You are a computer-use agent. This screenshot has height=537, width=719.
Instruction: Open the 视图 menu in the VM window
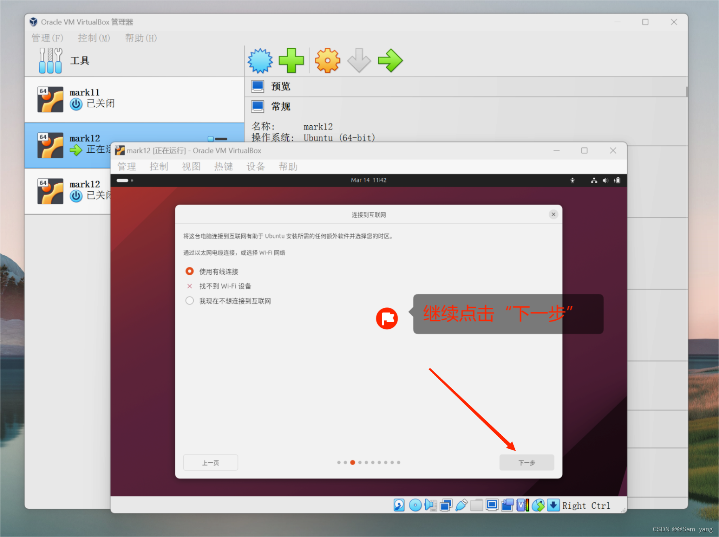point(191,166)
